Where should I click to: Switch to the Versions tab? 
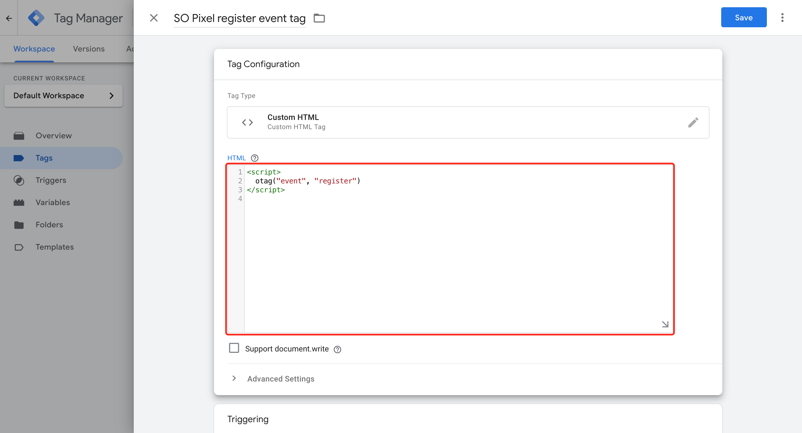point(89,49)
